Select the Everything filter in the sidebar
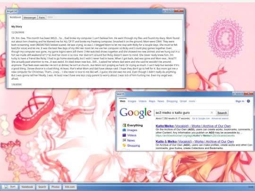The height and width of the screenshot is (191, 255). click(x=135, y=125)
